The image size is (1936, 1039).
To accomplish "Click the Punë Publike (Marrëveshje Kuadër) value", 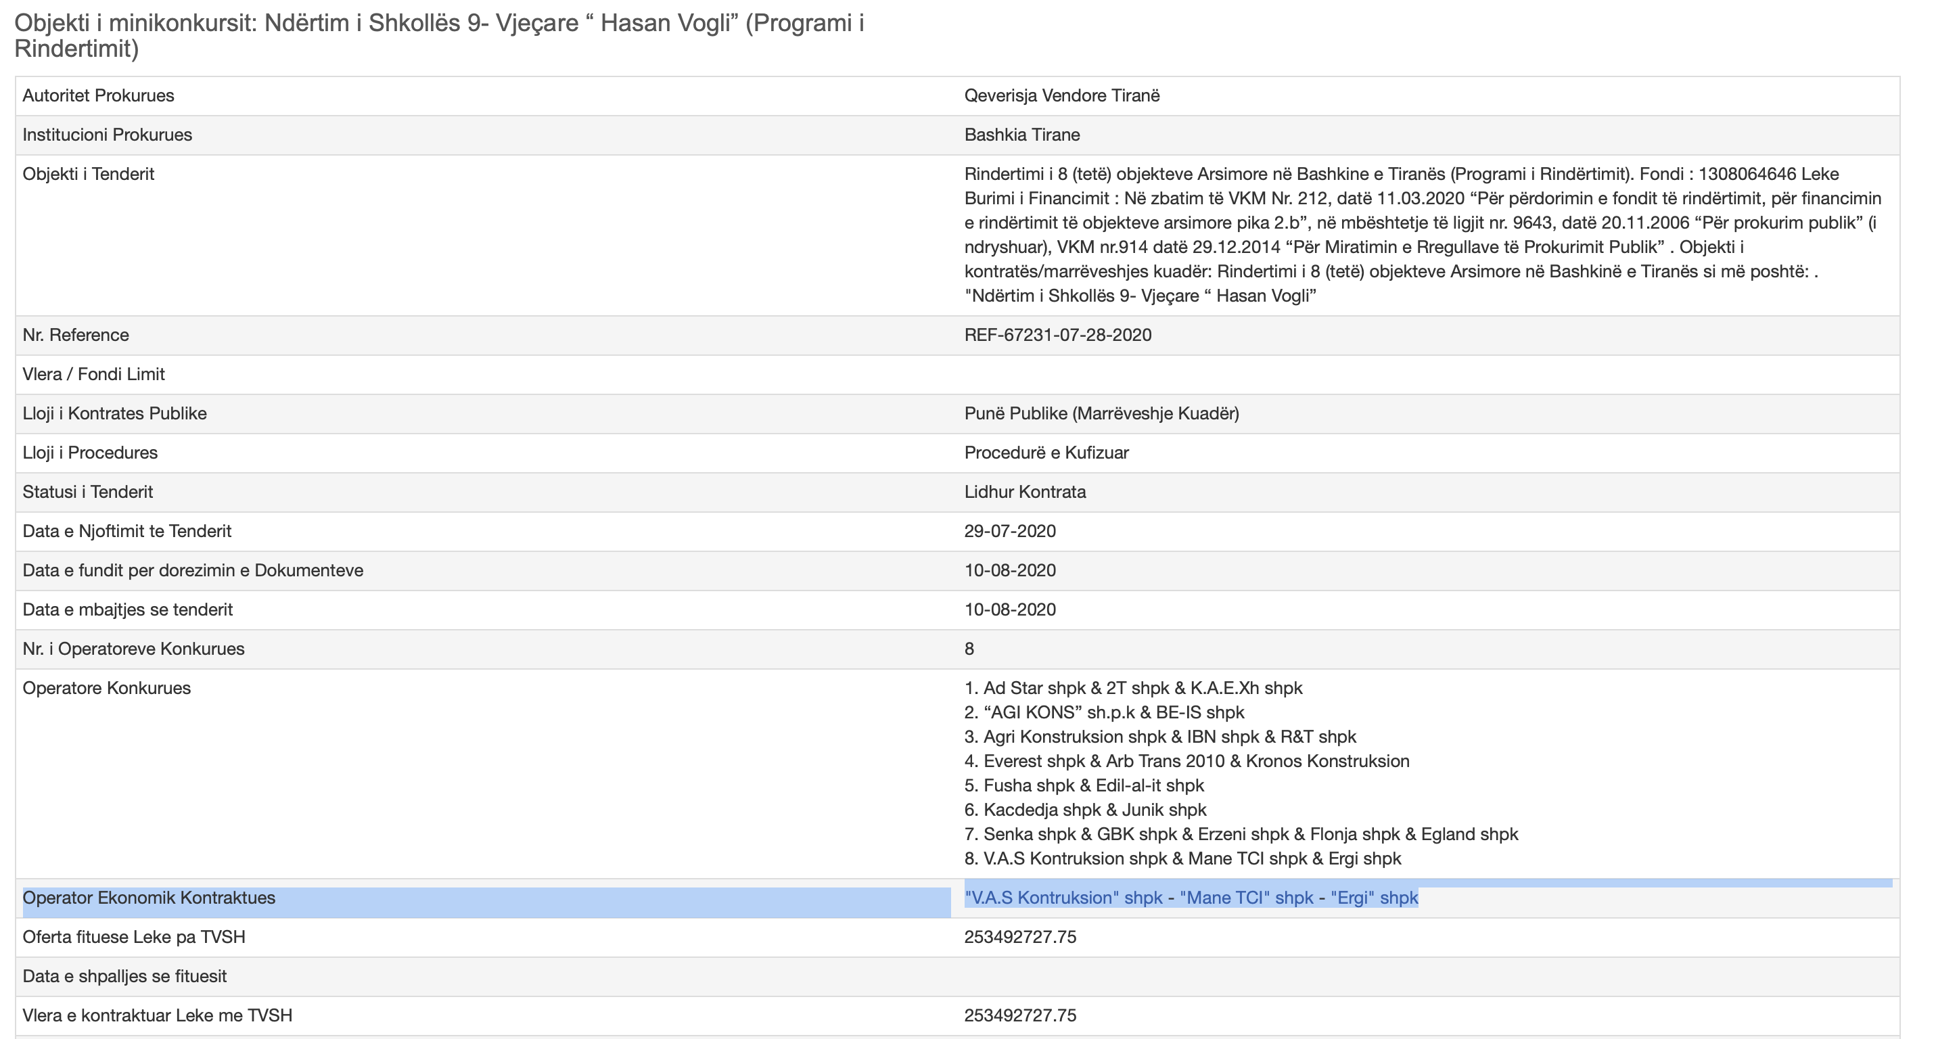I will click(1101, 413).
